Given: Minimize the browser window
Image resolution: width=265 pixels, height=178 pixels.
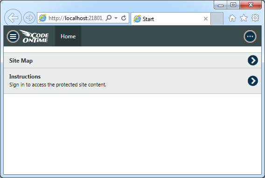Looking at the screenshot, I should pos(221,5).
